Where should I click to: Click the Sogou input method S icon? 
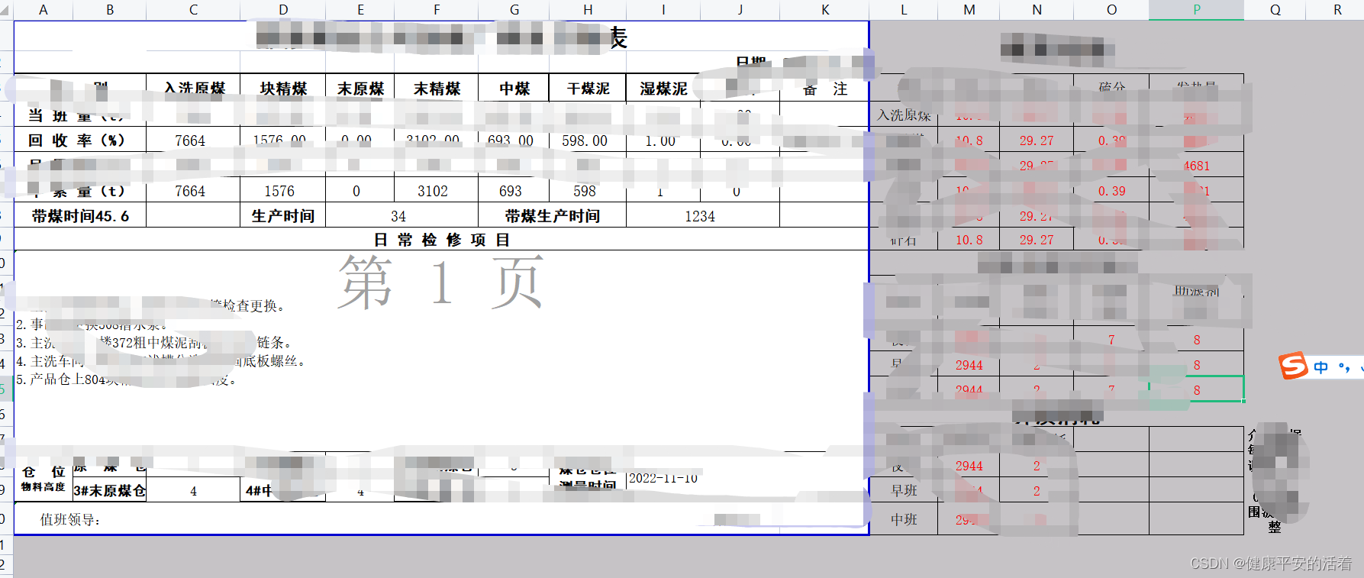click(1293, 366)
